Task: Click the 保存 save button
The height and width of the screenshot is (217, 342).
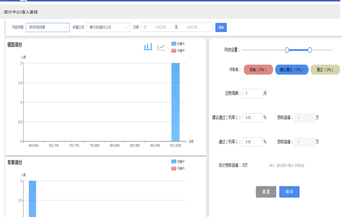Action: click(x=289, y=192)
